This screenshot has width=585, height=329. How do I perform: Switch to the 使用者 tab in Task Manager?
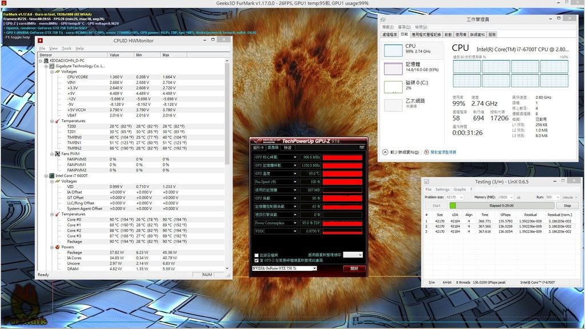[x=461, y=34]
